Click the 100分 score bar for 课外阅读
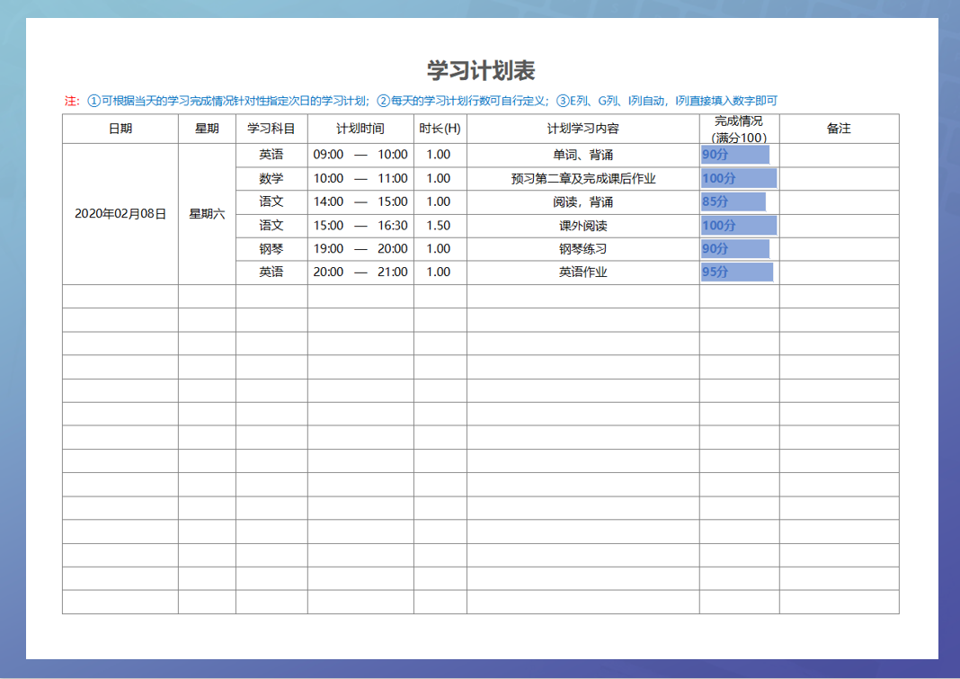This screenshot has height=679, width=960. (737, 225)
